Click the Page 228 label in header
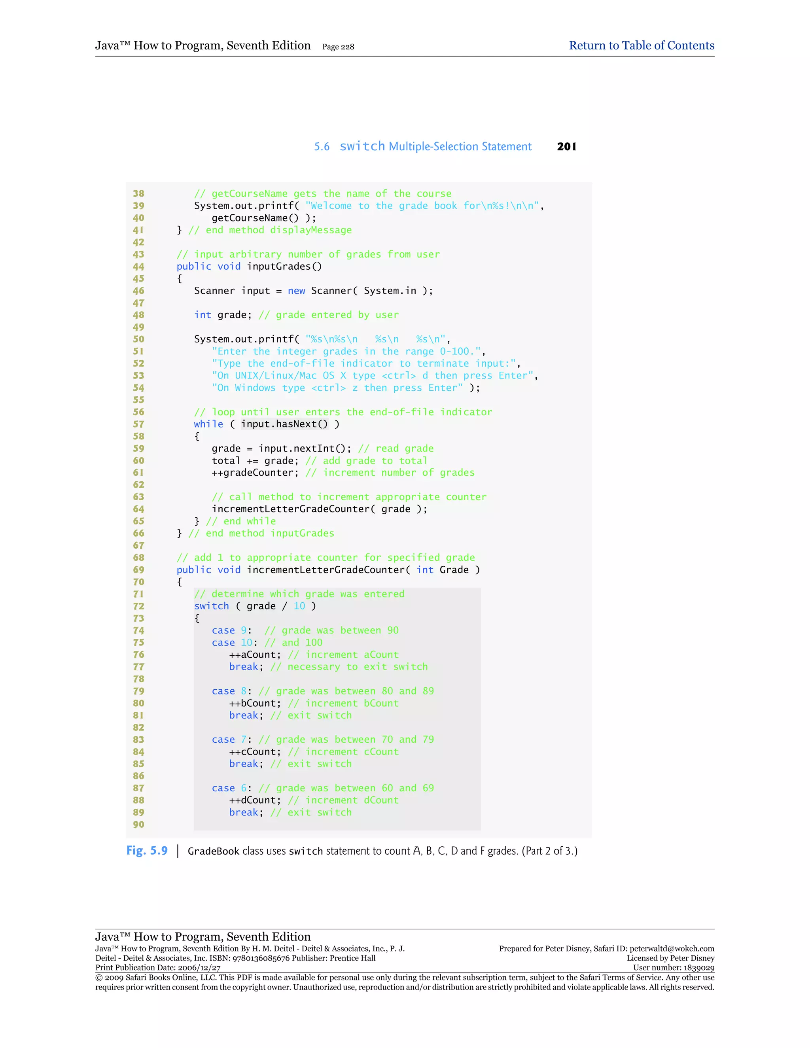Image resolution: width=810 pixels, height=1048 pixels. (338, 47)
